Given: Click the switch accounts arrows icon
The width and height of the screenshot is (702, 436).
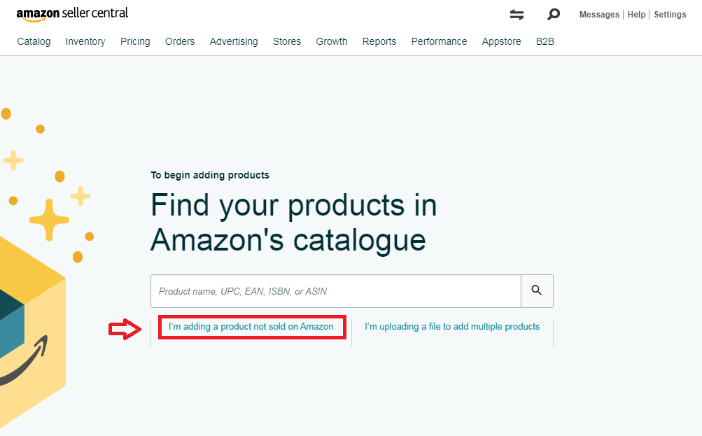Looking at the screenshot, I should [x=517, y=15].
